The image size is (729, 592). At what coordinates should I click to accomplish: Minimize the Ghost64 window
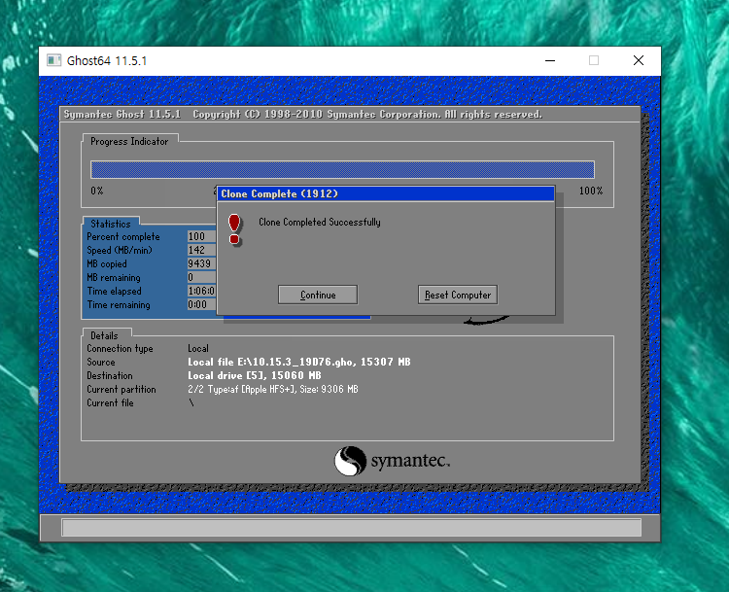pyautogui.click(x=550, y=60)
